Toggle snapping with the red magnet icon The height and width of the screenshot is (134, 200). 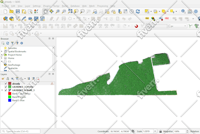(x=136, y=26)
